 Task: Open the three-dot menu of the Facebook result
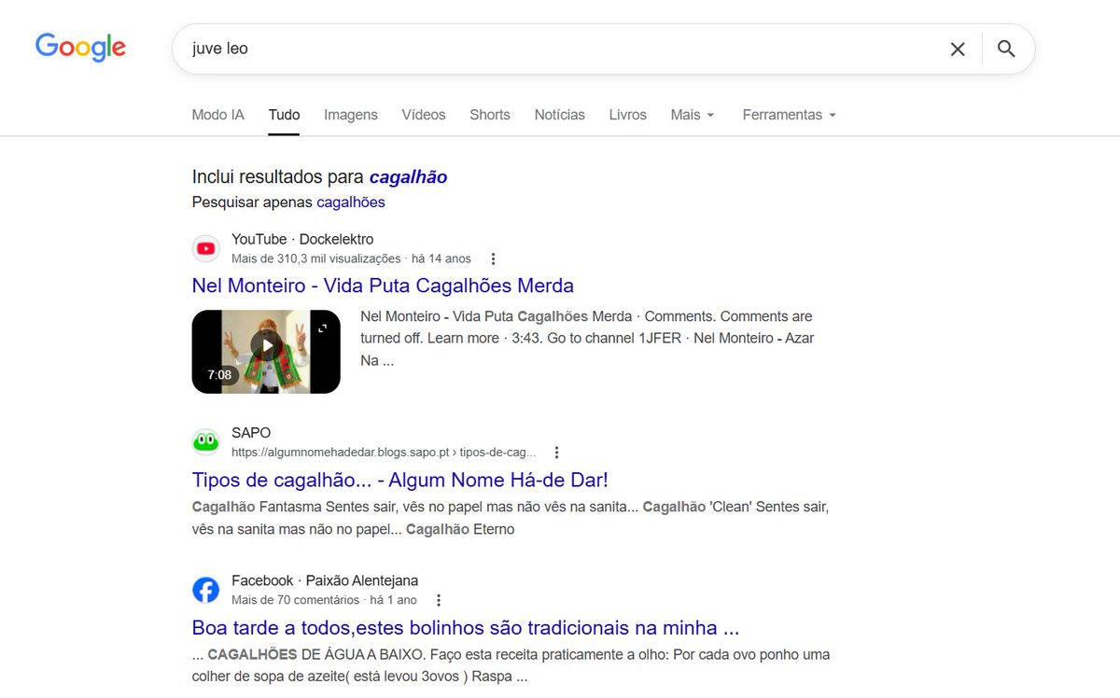[x=438, y=600]
